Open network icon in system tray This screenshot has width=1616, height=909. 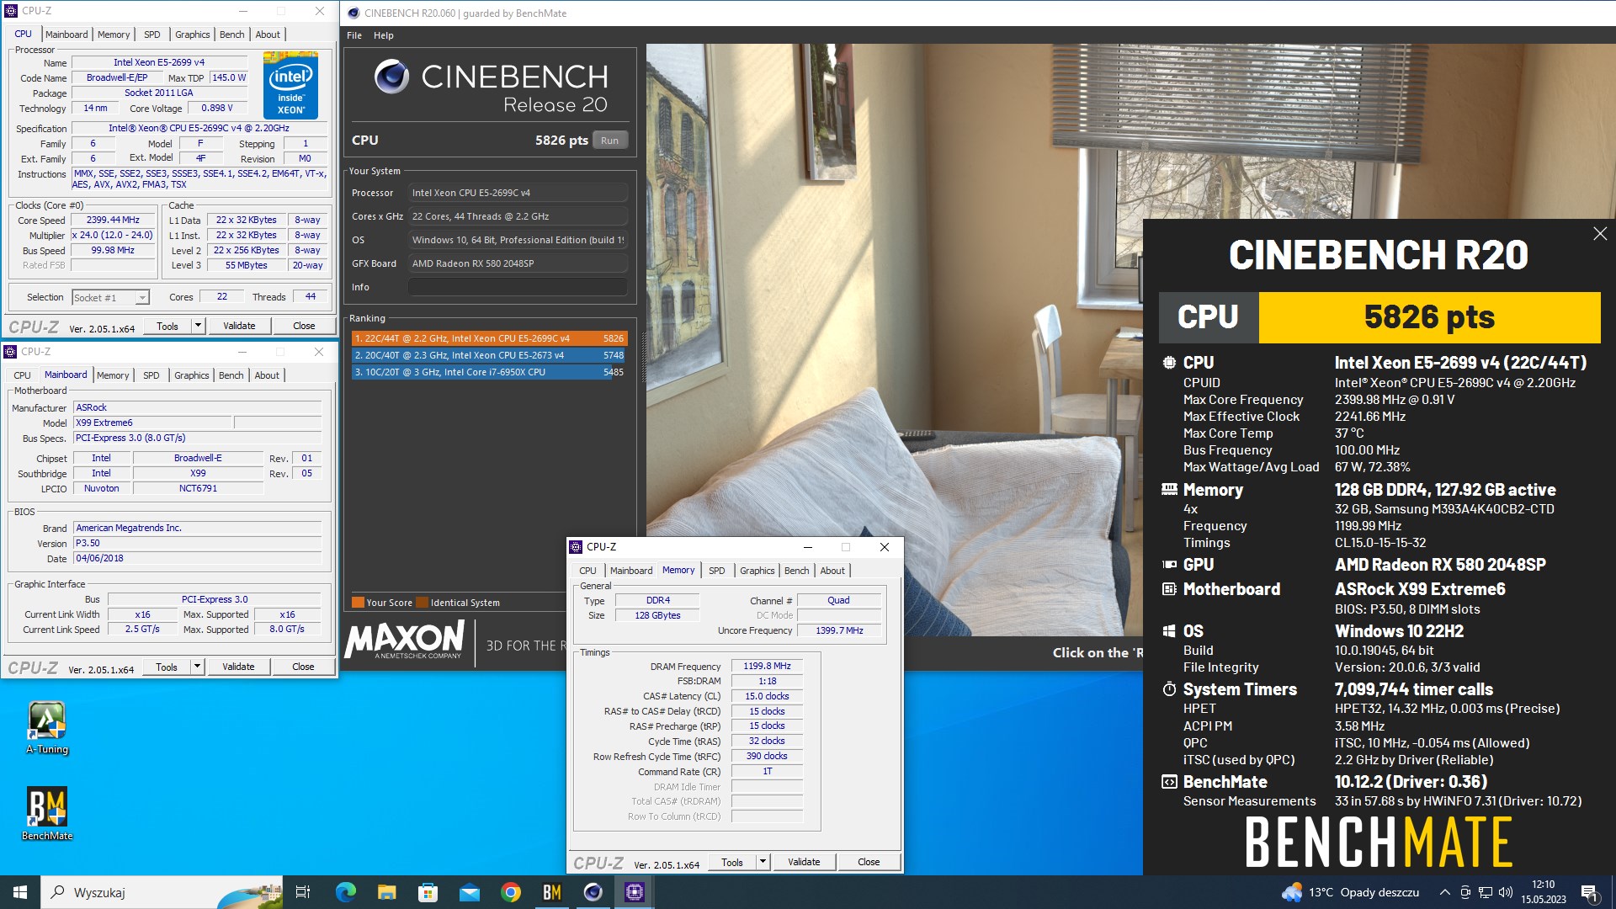tap(1486, 892)
